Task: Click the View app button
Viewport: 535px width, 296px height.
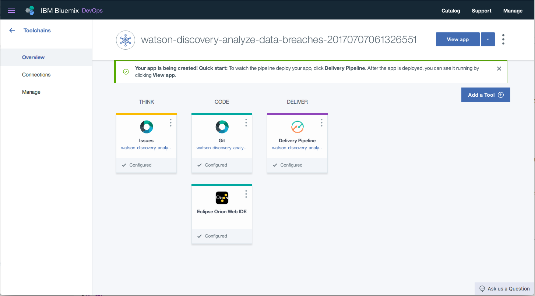Action: point(458,39)
